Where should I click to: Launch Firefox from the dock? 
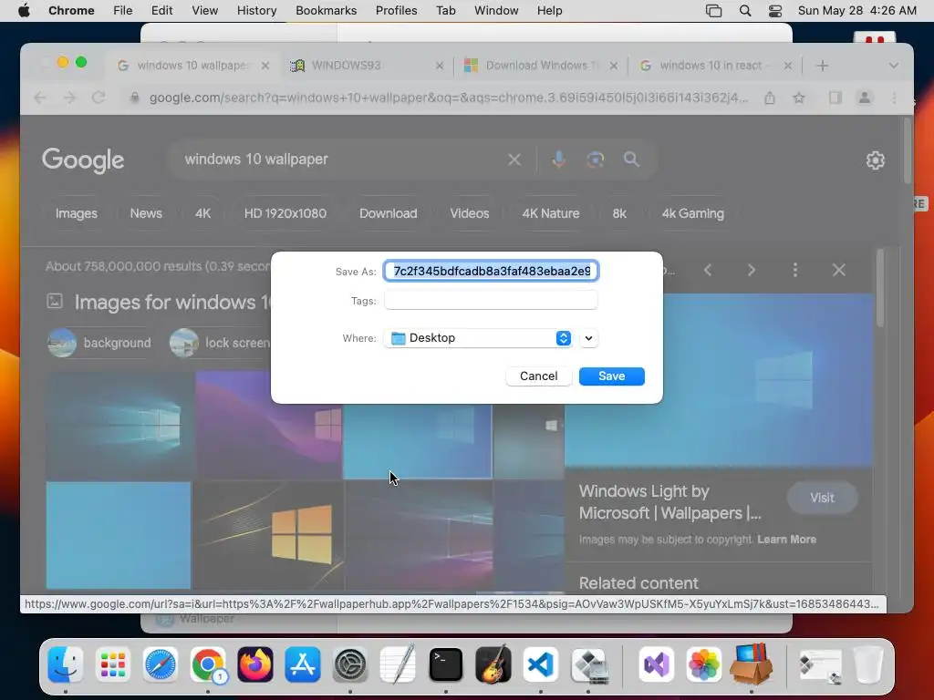[x=255, y=664]
